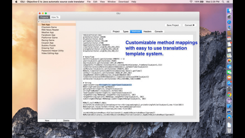Open Finder from the dock
Screen dimensions: 245x138
tap(229, 11)
